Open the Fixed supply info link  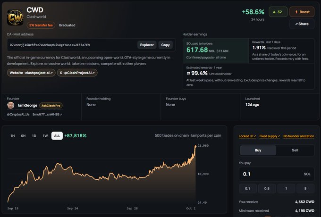[x=270, y=136]
